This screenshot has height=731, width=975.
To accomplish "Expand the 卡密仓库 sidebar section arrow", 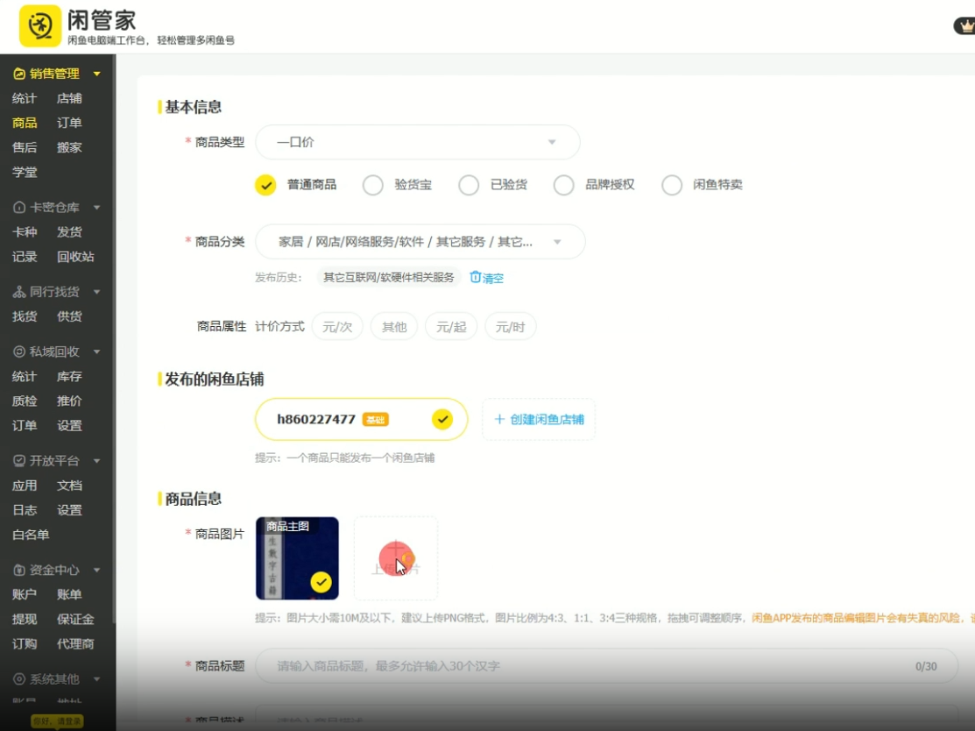I will (x=97, y=207).
